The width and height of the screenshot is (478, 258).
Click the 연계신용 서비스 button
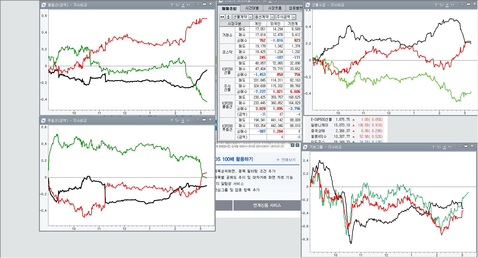(267, 205)
